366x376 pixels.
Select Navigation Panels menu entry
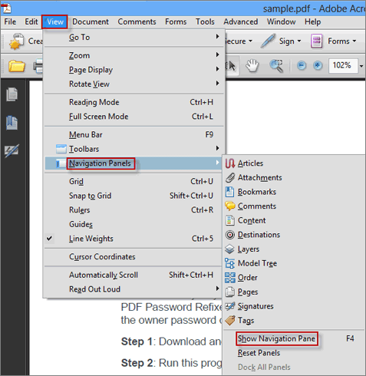(133, 163)
